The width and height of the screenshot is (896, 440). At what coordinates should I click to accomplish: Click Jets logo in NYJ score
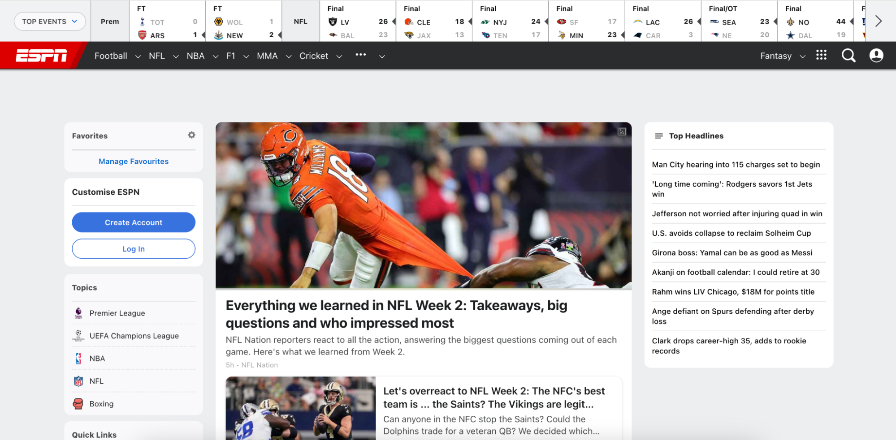click(485, 22)
